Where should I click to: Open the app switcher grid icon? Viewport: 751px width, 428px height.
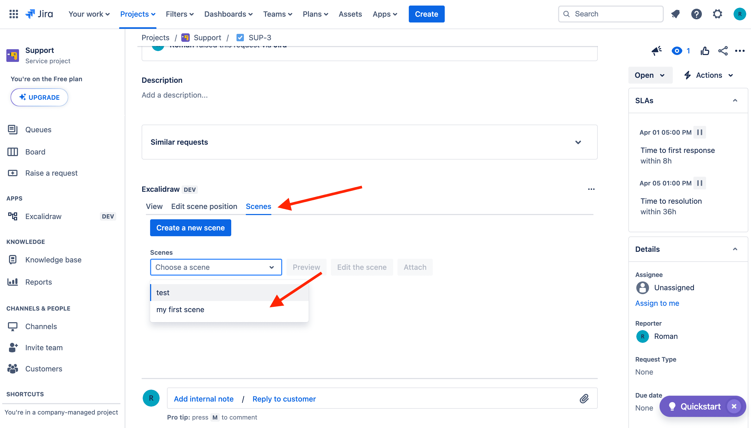(13, 14)
